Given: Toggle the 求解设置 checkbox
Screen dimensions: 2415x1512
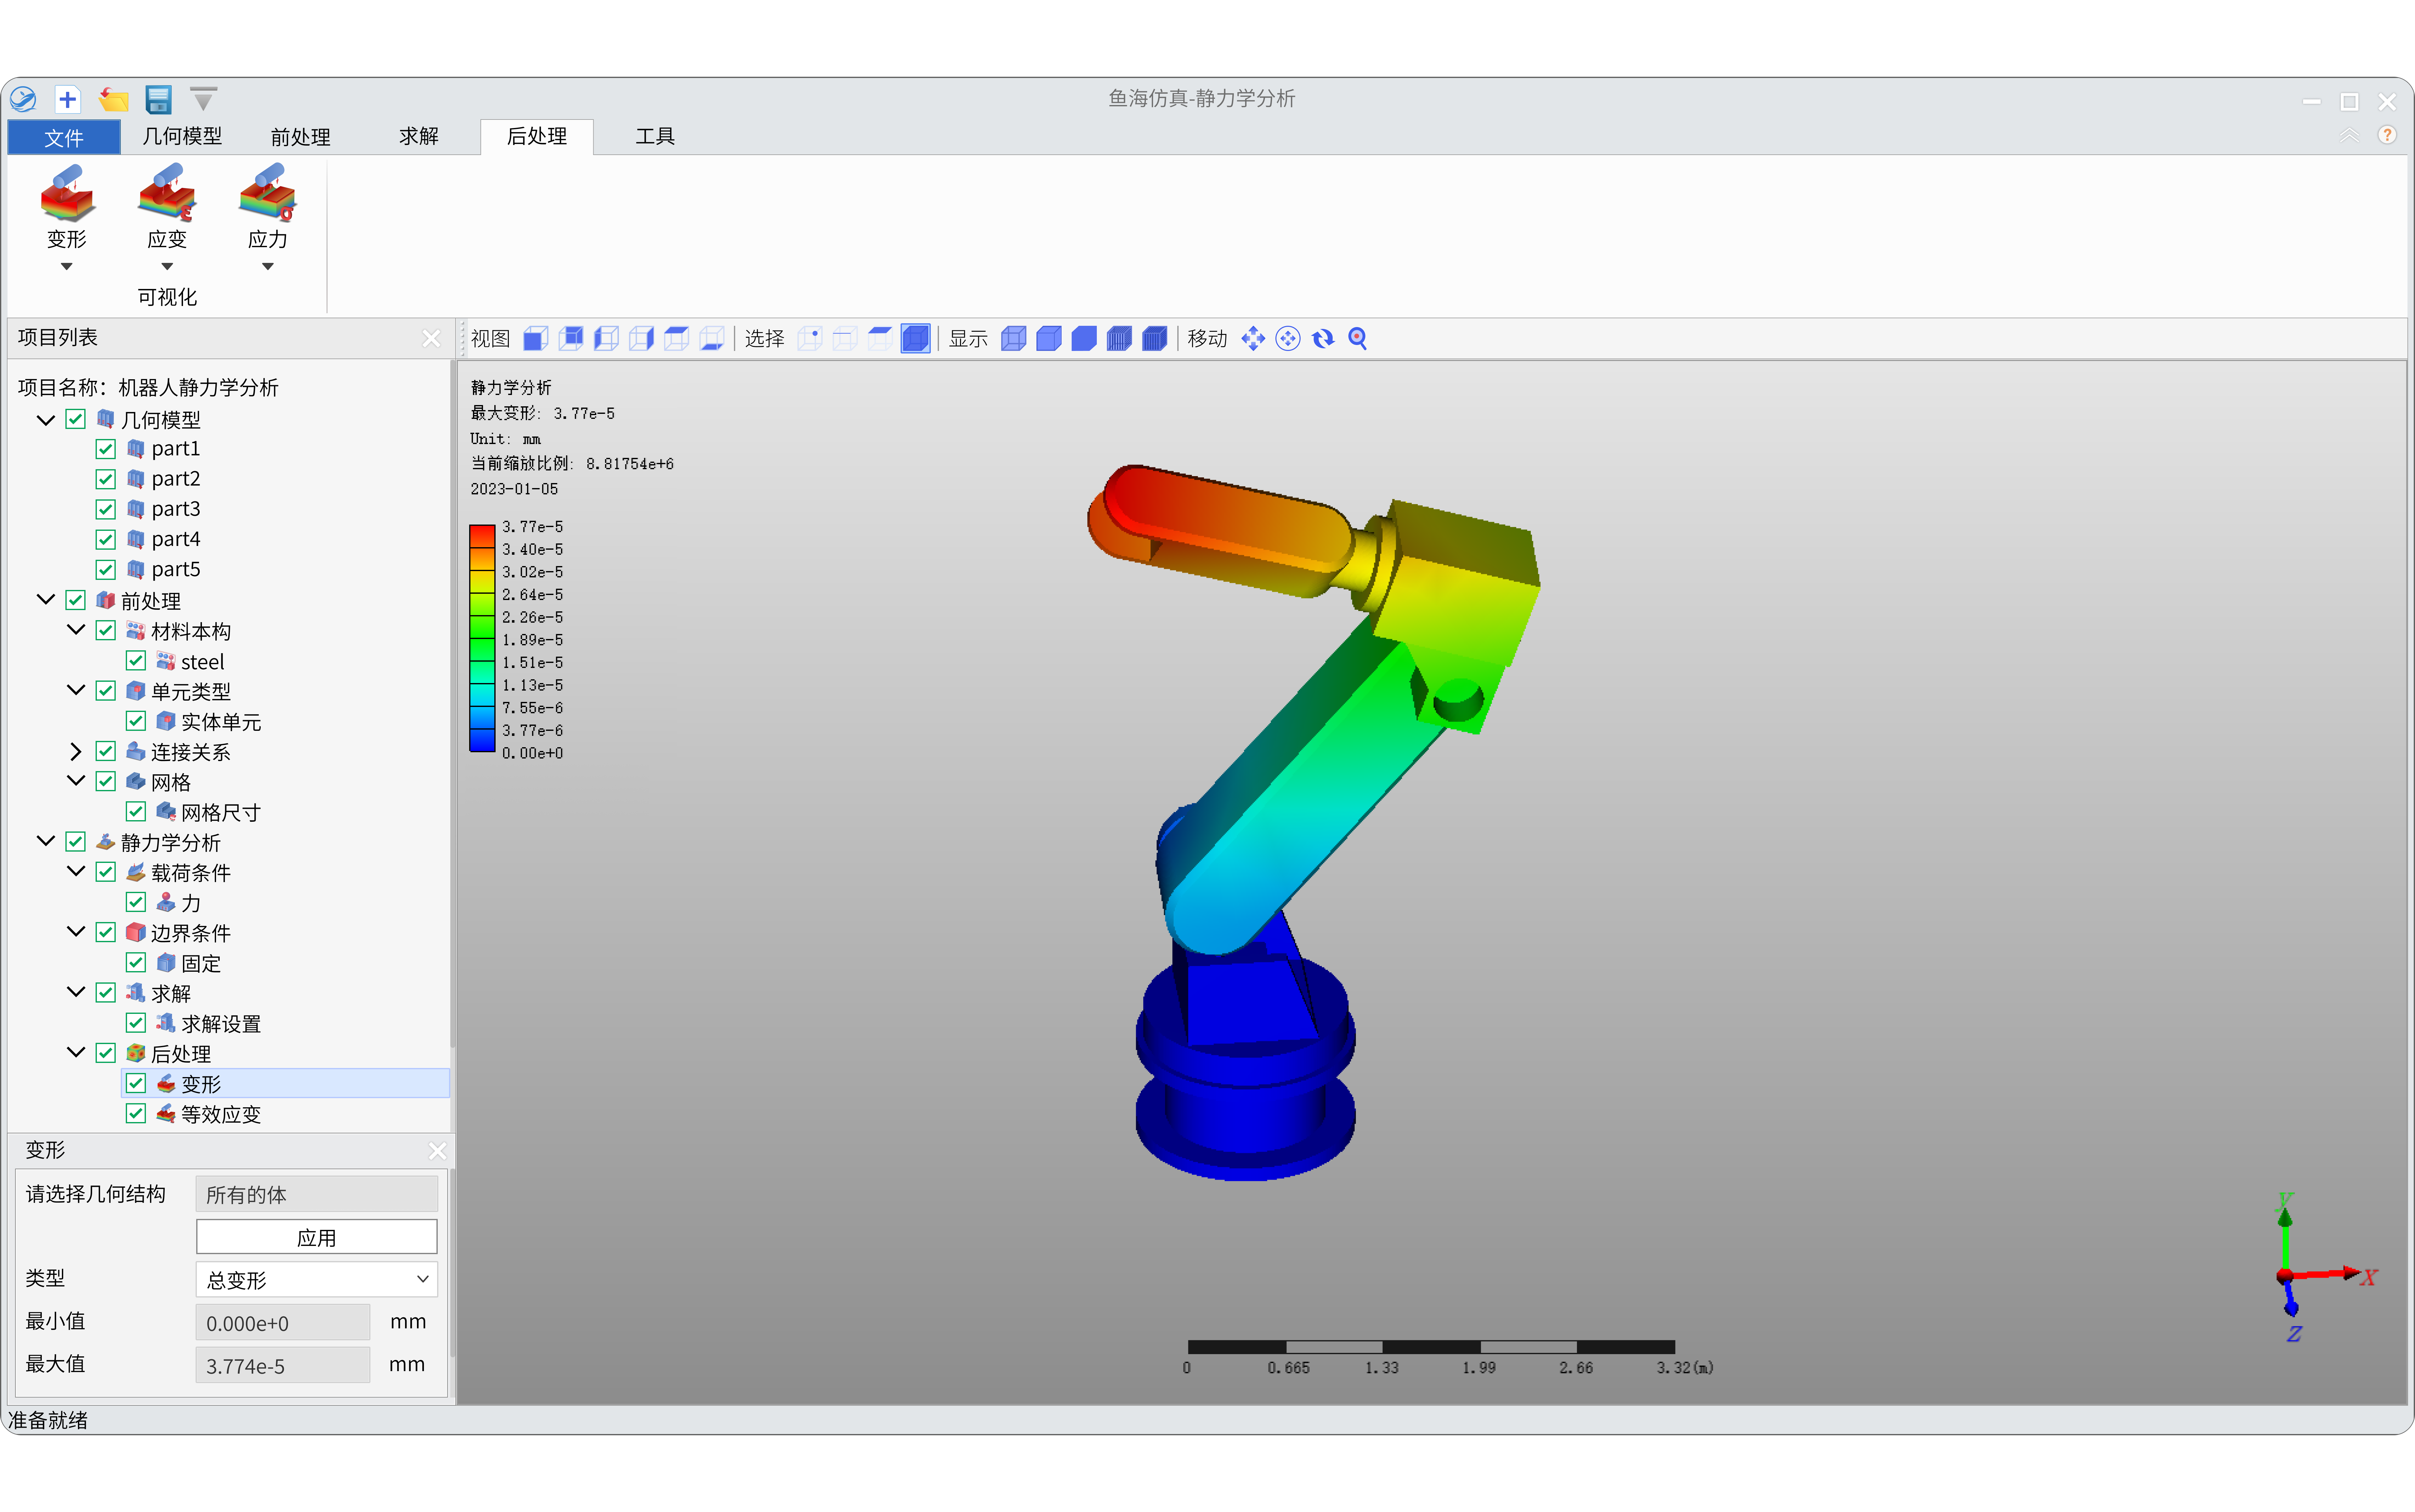Looking at the screenshot, I should click(x=136, y=1023).
